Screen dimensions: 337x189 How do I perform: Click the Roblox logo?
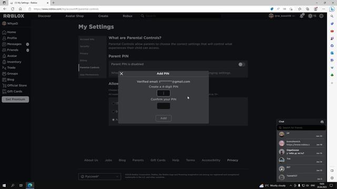pyautogui.click(x=14, y=16)
